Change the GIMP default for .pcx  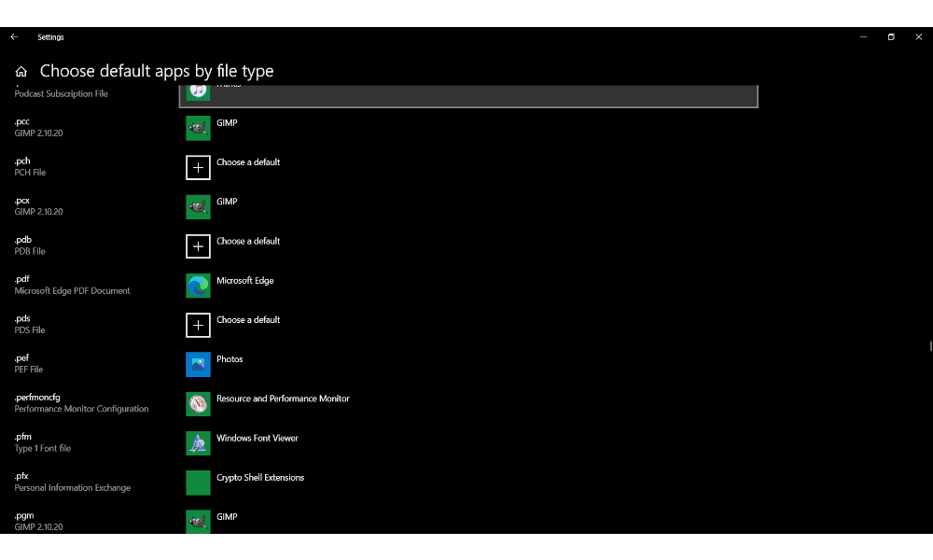(x=227, y=202)
